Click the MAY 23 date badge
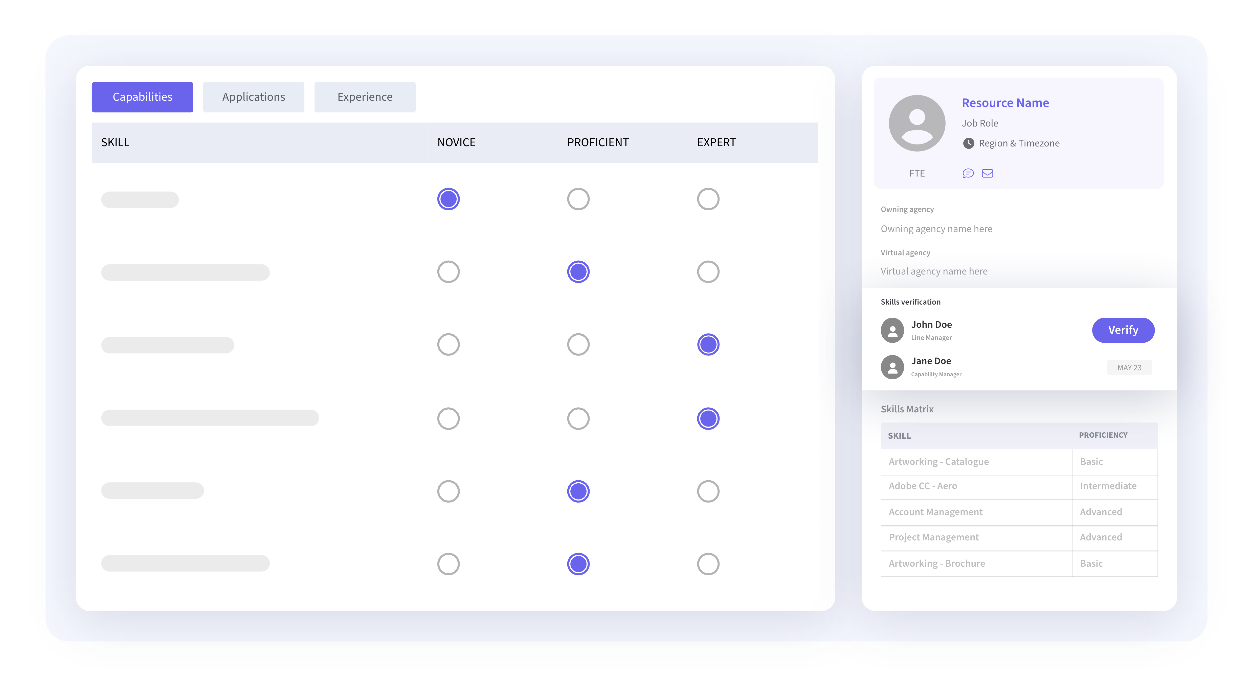This screenshot has width=1253, height=697. (1129, 368)
